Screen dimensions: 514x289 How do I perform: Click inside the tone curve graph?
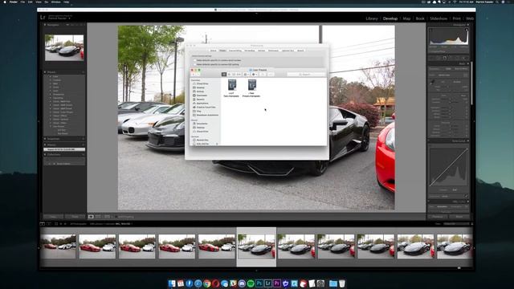pyautogui.click(x=448, y=167)
